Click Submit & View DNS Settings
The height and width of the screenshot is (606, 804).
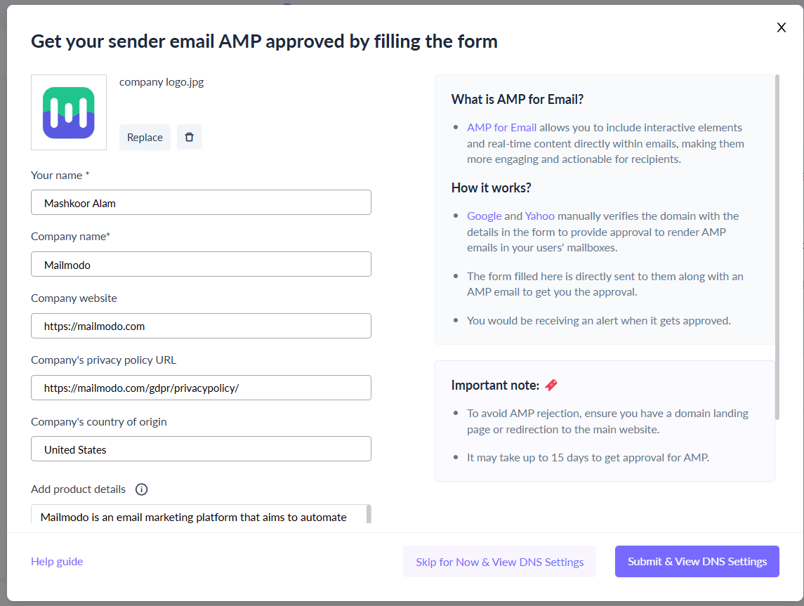(697, 561)
